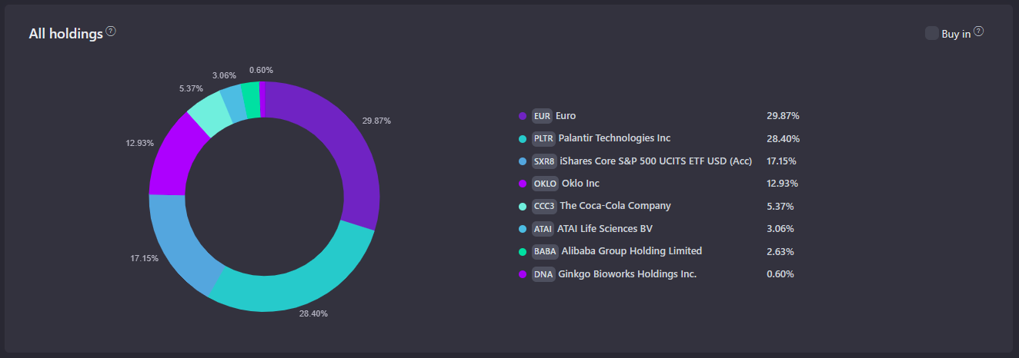
Task: Click the help icon next to Buy in
Action: point(979,31)
